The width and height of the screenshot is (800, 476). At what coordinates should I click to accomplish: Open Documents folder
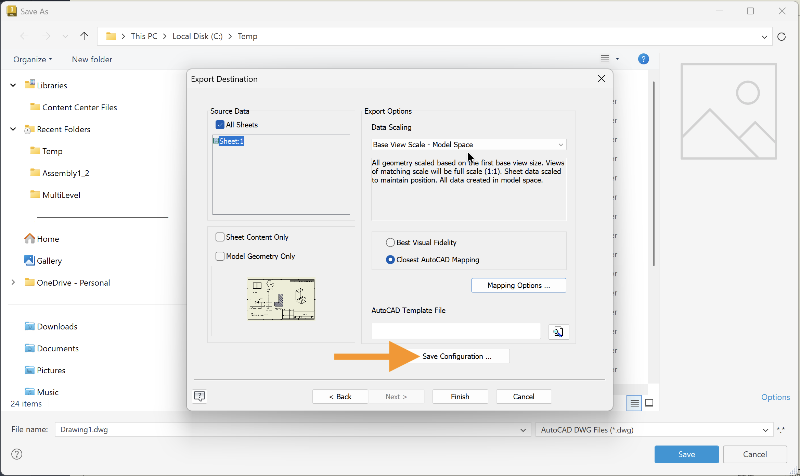tap(52, 348)
